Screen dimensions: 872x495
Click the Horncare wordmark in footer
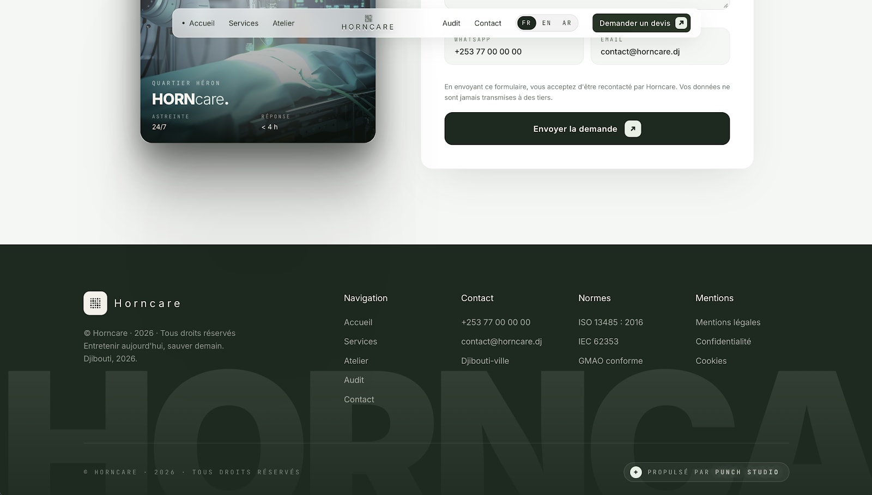point(147,303)
